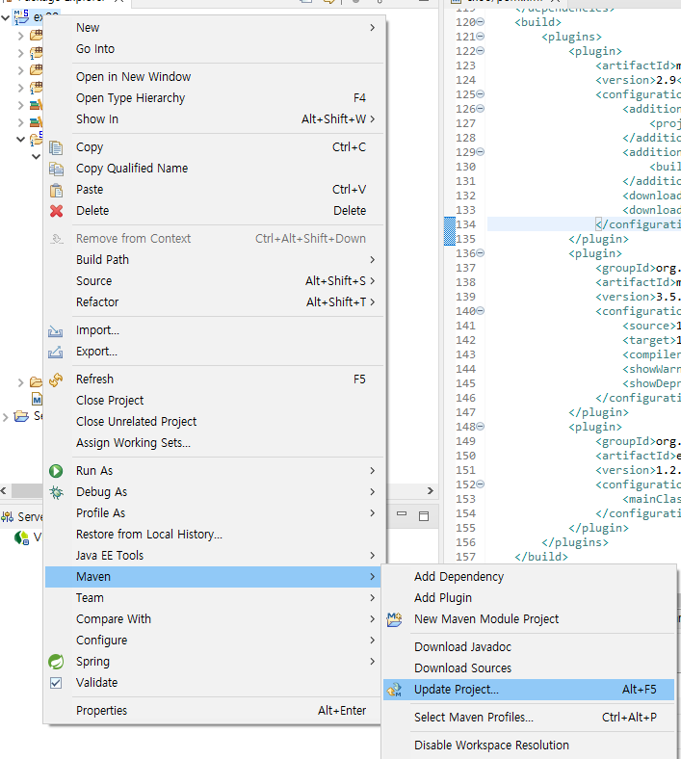Image resolution: width=681 pixels, height=759 pixels.
Task: Click the Import icon
Action: [x=56, y=330]
